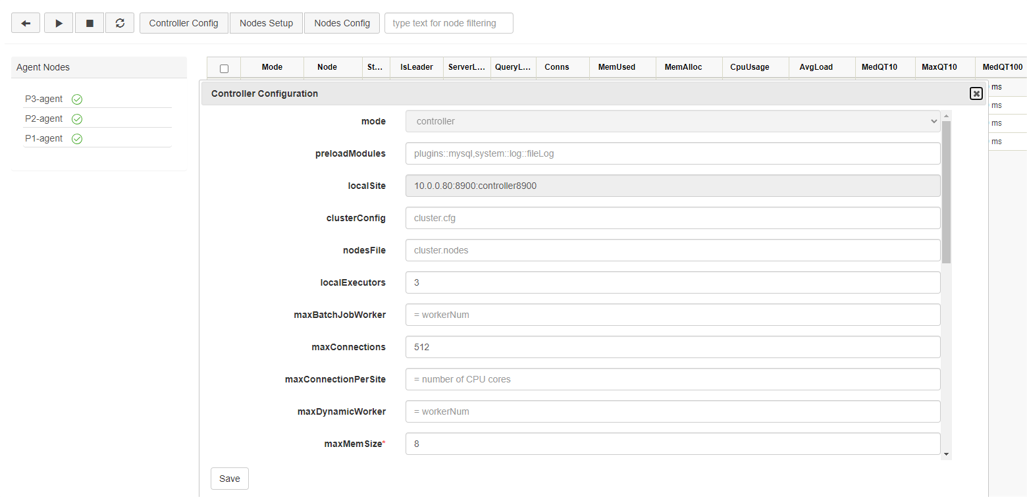The width and height of the screenshot is (1027, 497).
Task: Click the scroll-down arrow in config dialog
Action: [x=946, y=454]
